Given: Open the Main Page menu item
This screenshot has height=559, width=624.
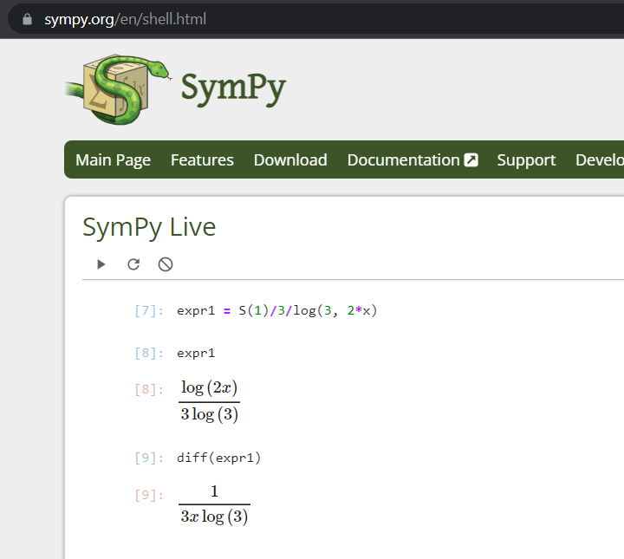Looking at the screenshot, I should tap(113, 160).
